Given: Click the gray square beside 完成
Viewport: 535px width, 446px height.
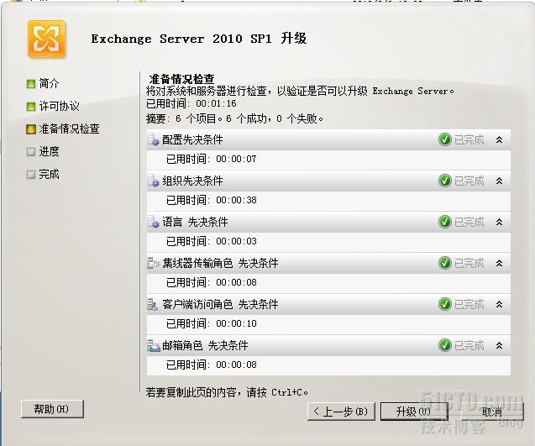Looking at the screenshot, I should (31, 175).
